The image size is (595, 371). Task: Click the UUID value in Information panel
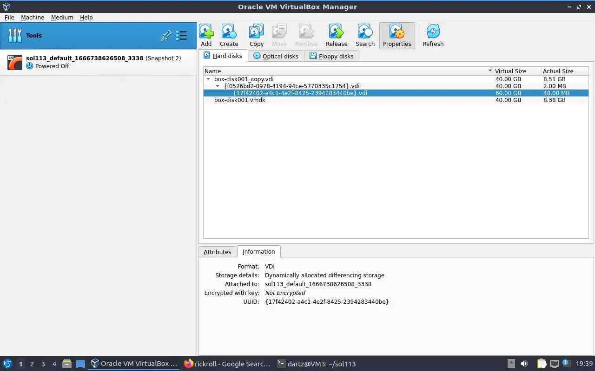(x=327, y=301)
